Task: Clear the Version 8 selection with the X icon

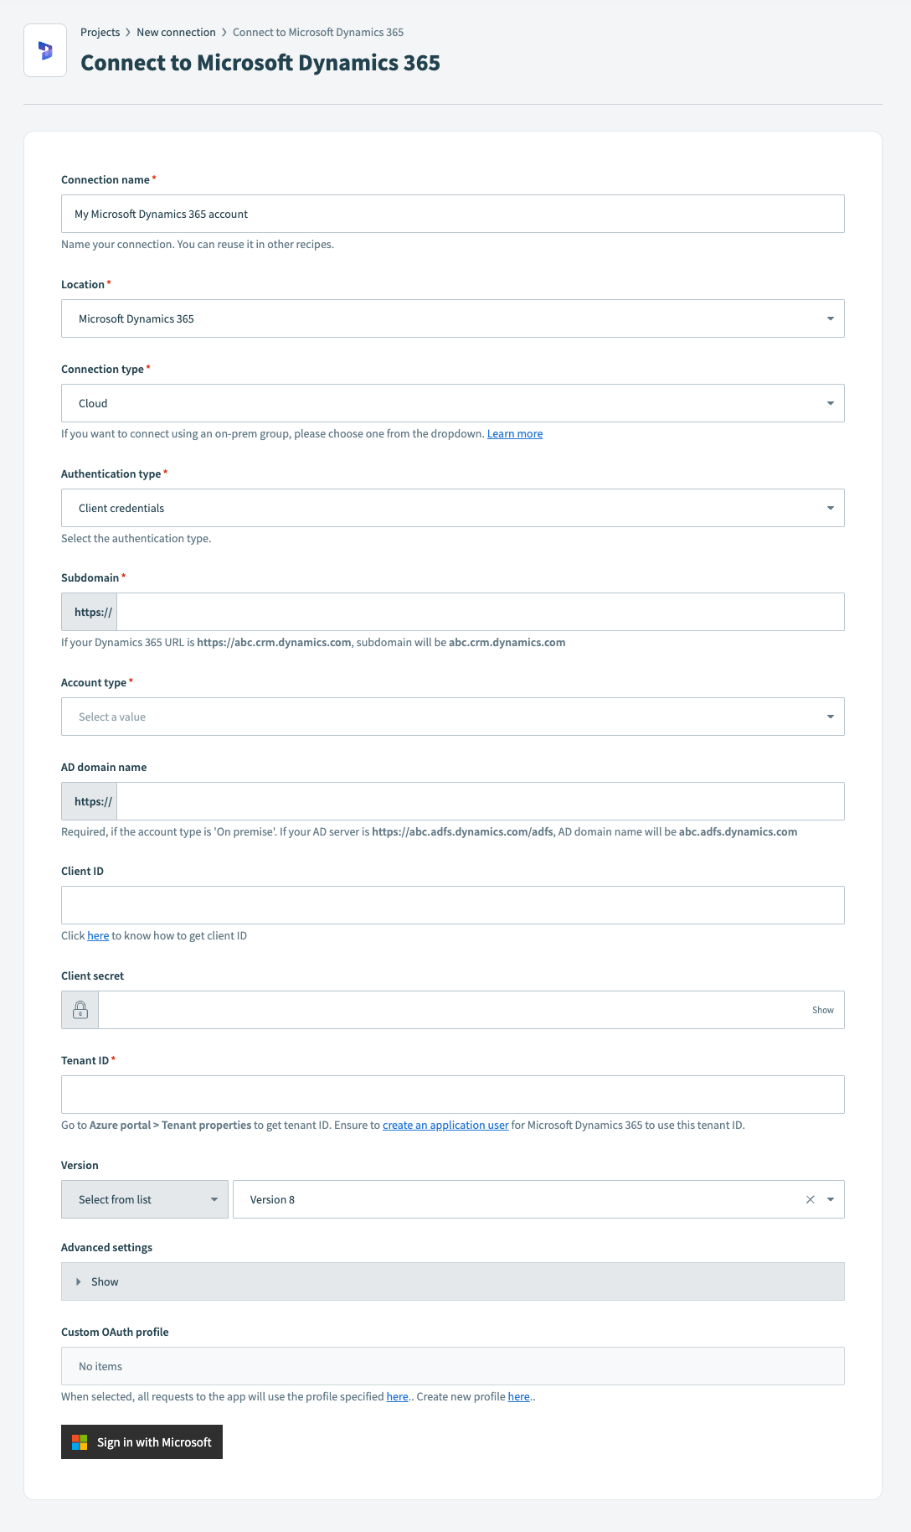Action: tap(809, 1199)
